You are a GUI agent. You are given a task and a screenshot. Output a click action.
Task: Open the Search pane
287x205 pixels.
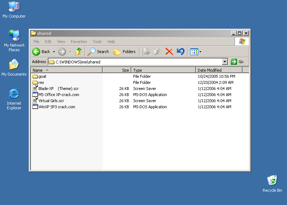pyautogui.click(x=98, y=52)
